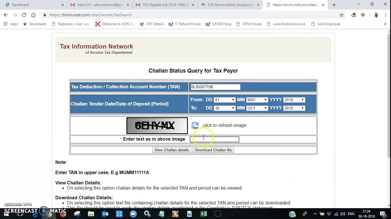The width and height of the screenshot is (391, 219).
Task: Open the help question mark icon in taskbar
Action: 292,214
